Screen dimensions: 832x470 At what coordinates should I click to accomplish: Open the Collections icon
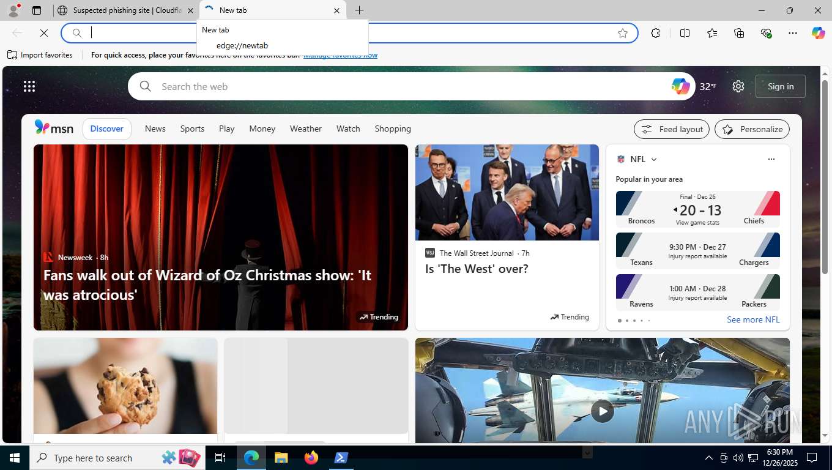pos(739,33)
